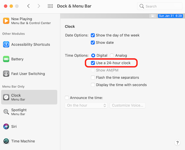
Task: Enable Flash the time separators
Action: 93,77
